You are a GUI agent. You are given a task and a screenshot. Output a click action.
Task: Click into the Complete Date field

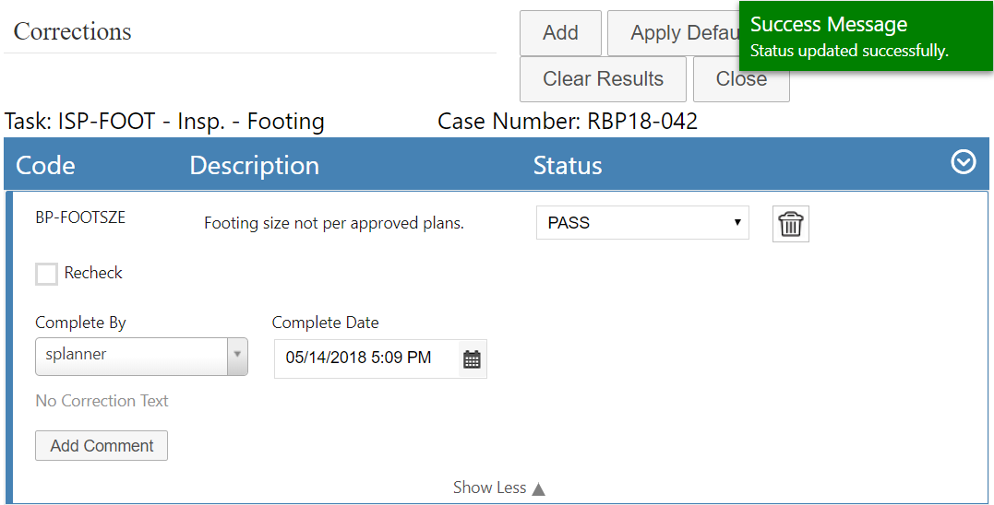click(x=366, y=358)
